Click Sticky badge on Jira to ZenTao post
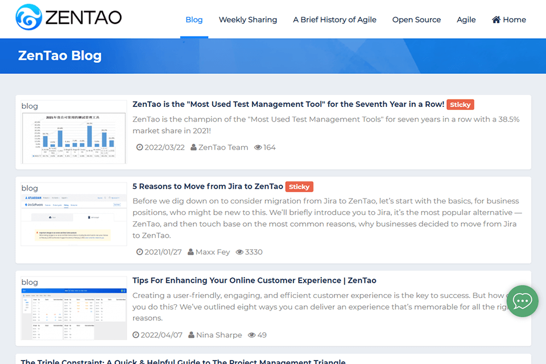 (x=299, y=187)
